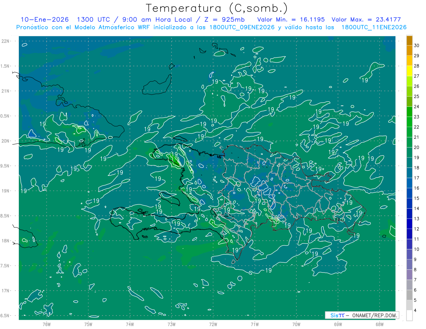
Task: Click the gray legend swatch between 5 and 6
Action: [409, 295]
